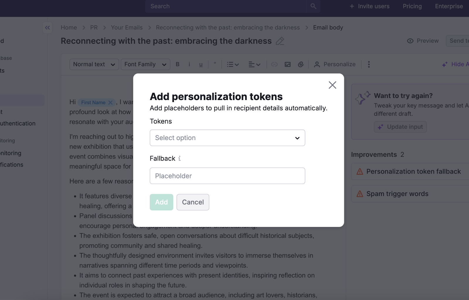
Task: Toggle underline formatting
Action: [x=201, y=64]
